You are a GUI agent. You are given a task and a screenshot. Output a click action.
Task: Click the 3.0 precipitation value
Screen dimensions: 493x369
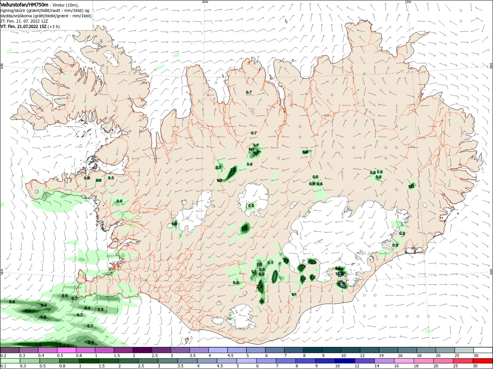tap(314, 263)
